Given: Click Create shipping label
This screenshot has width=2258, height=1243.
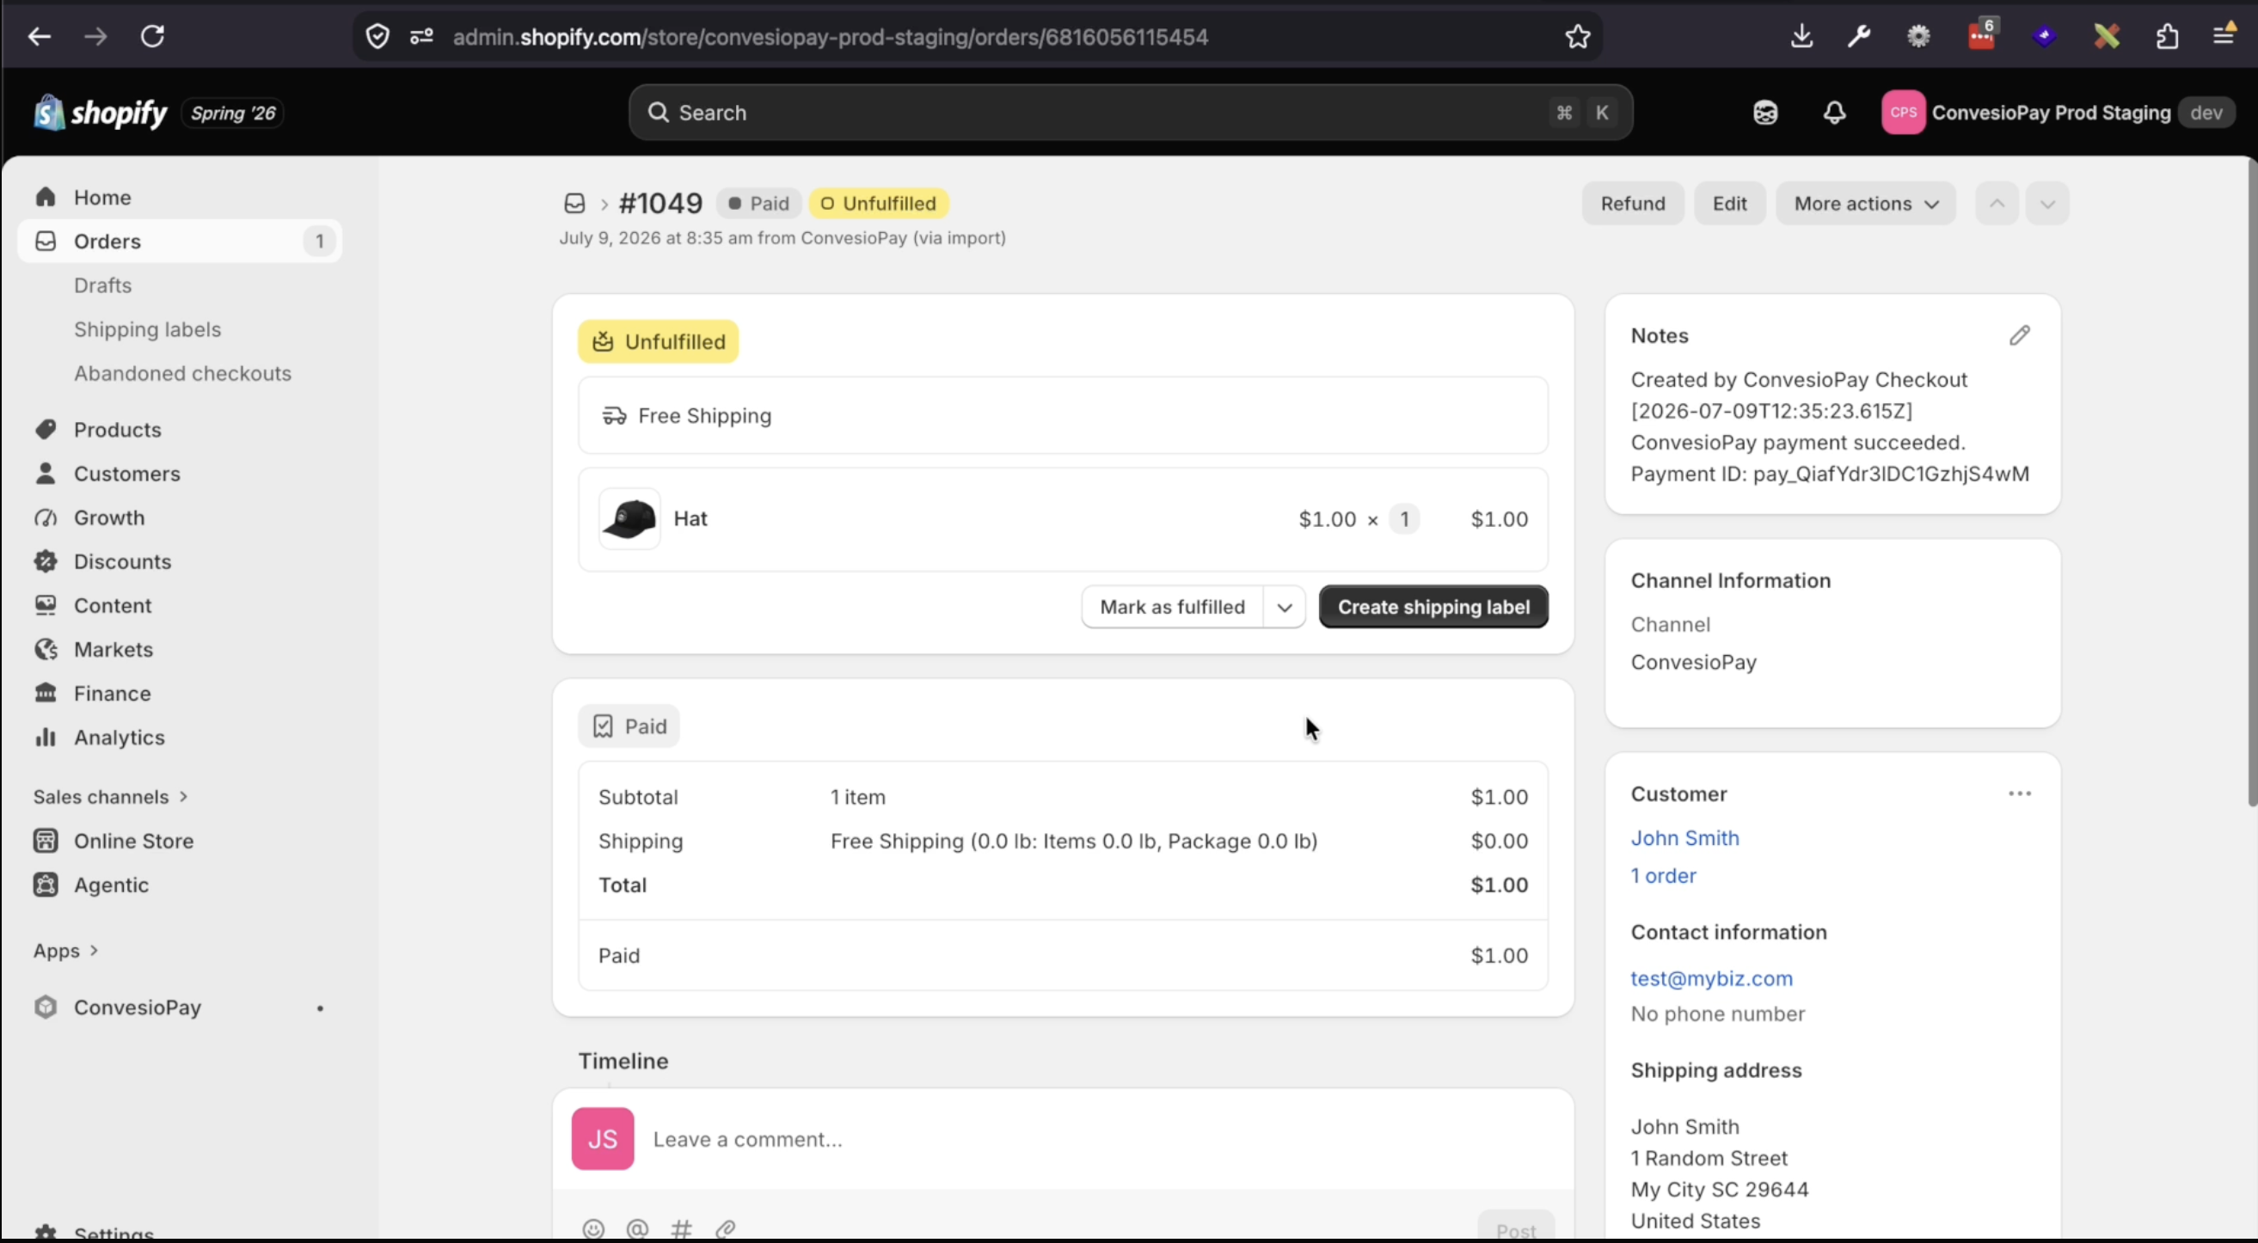Looking at the screenshot, I should coord(1434,608).
